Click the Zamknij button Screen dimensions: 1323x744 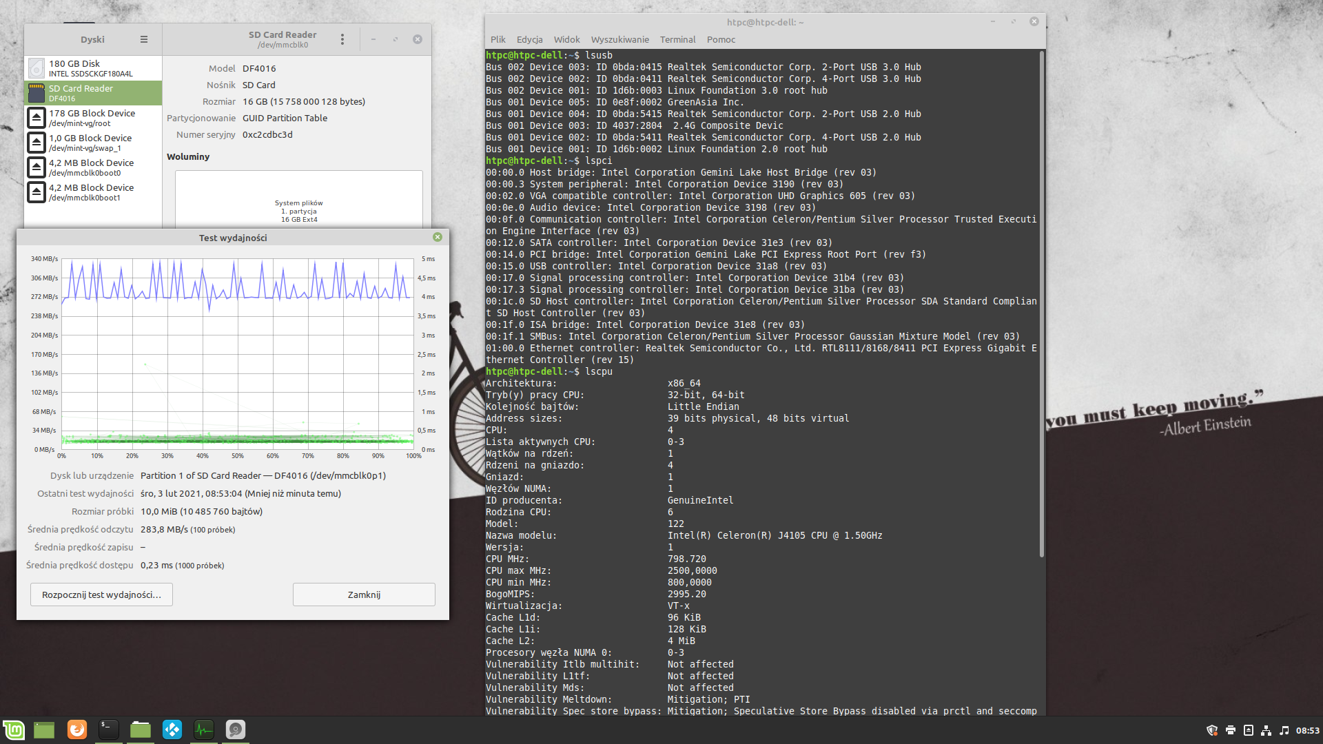pos(364,595)
